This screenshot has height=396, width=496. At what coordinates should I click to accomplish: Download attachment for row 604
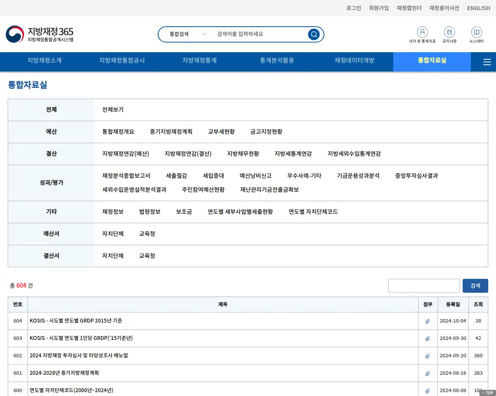pyautogui.click(x=427, y=321)
